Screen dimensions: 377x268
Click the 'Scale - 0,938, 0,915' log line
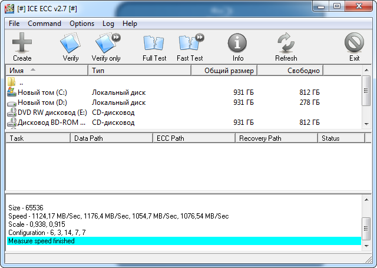point(37,224)
